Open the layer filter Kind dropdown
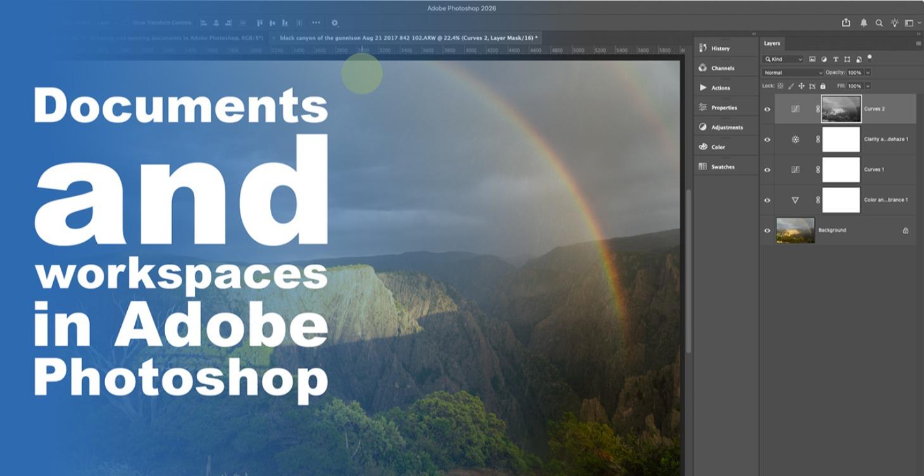The image size is (924, 476). click(x=784, y=59)
